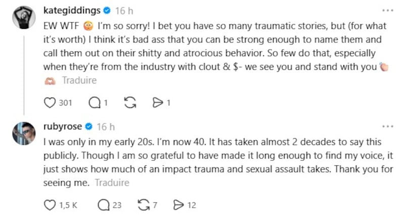Click rubyrose verified badge

coord(88,126)
